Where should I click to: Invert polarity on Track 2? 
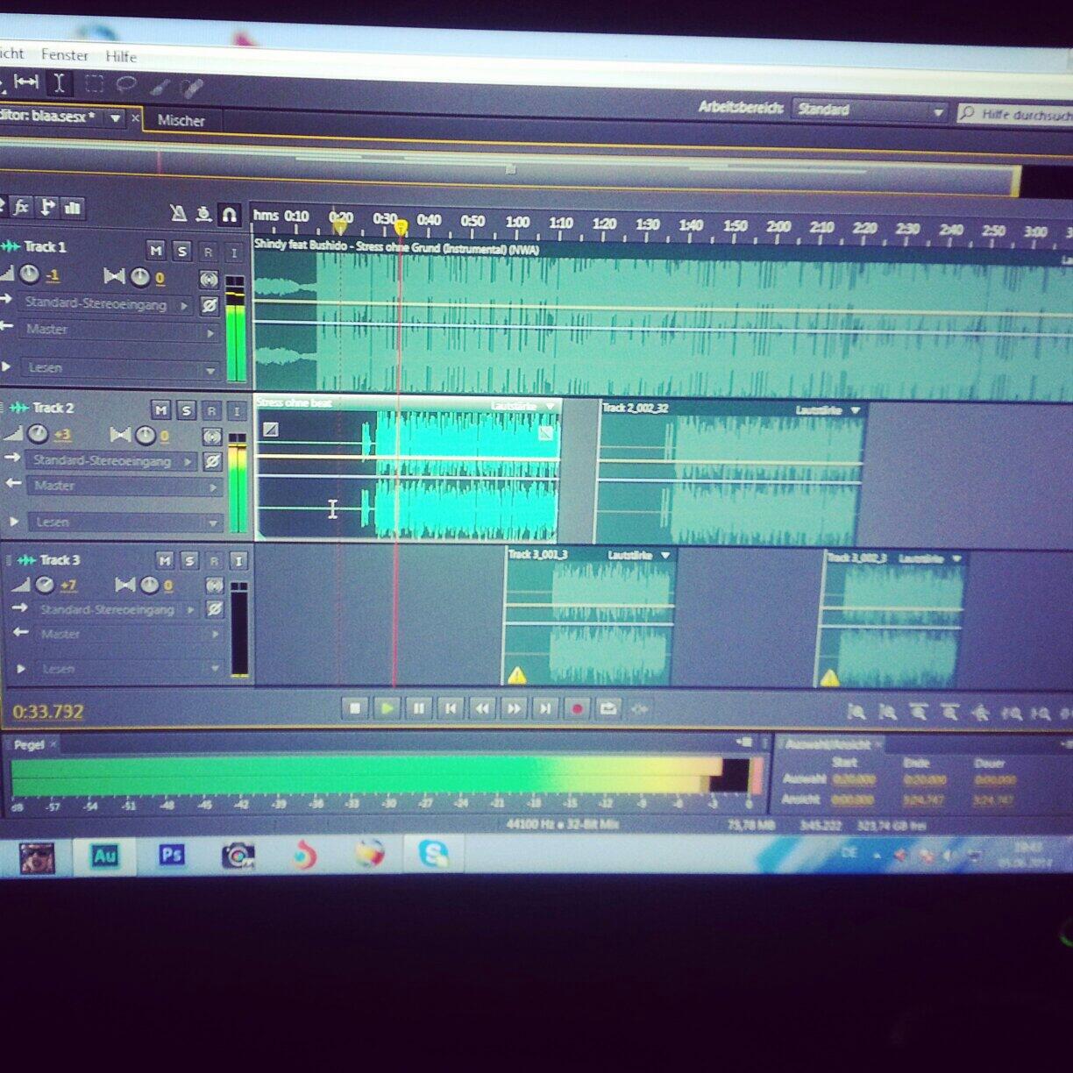(212, 460)
